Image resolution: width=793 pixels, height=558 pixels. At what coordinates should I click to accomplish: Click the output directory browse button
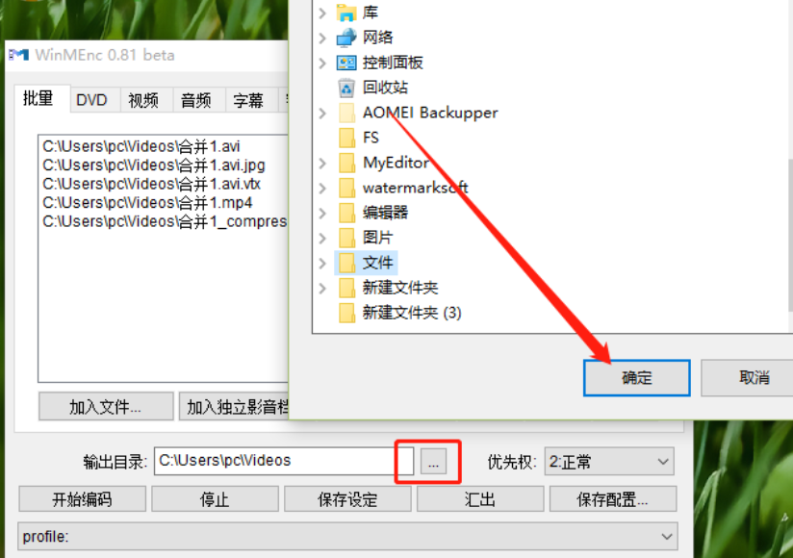click(x=433, y=461)
